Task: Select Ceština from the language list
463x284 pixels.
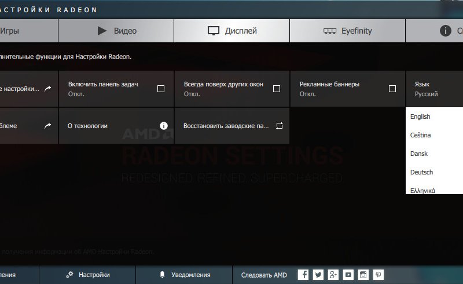Action: (x=435, y=135)
